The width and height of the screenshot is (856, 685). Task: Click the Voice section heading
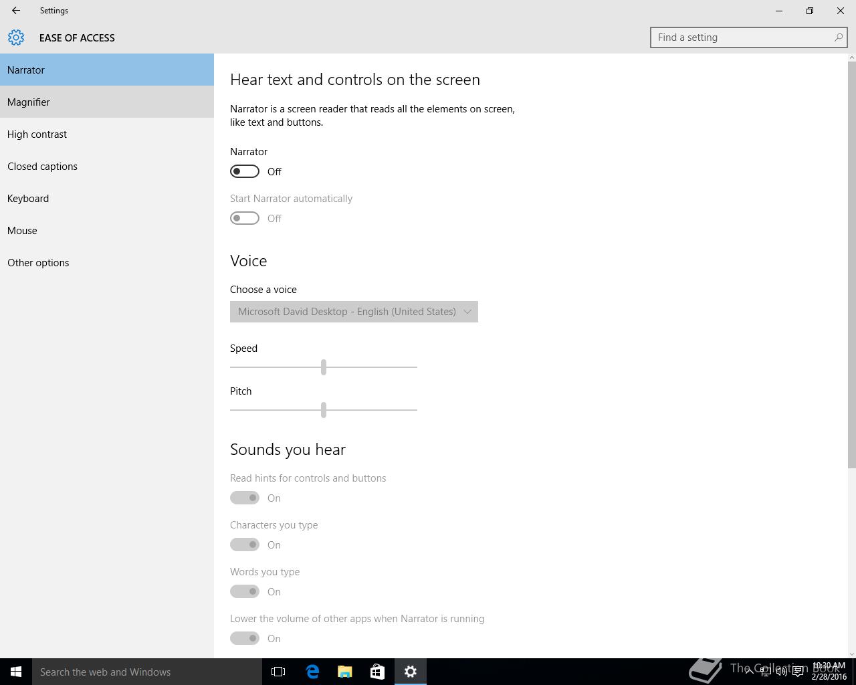pyautogui.click(x=249, y=261)
